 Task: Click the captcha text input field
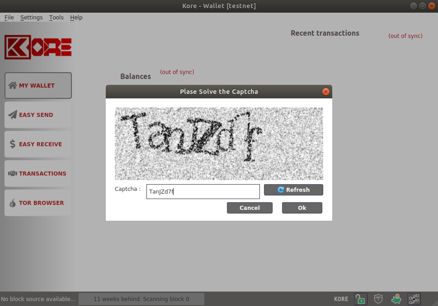(203, 191)
